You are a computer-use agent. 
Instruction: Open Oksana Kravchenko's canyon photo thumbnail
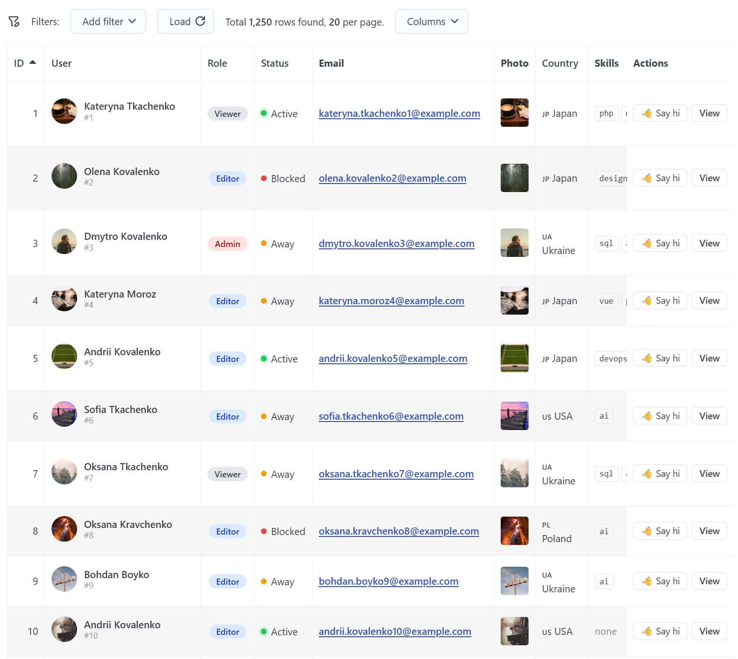(514, 531)
